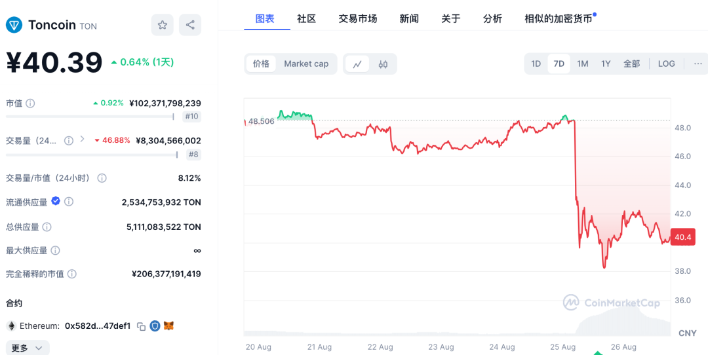708x355 pixels.
Task: Toggle chart to Market cap
Action: (306, 64)
